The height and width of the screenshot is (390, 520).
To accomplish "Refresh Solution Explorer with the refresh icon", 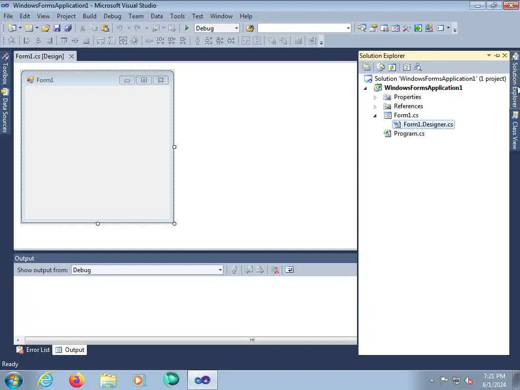I will pyautogui.click(x=392, y=68).
